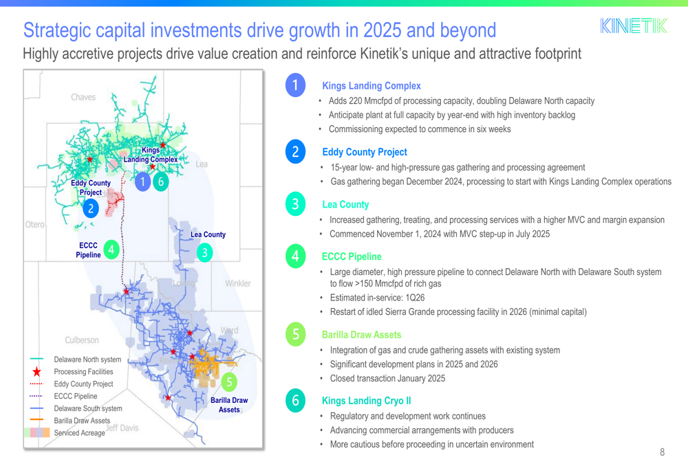Click the bullet 'Commenced November 1, 2024 with MVC step-up'

[440, 234]
